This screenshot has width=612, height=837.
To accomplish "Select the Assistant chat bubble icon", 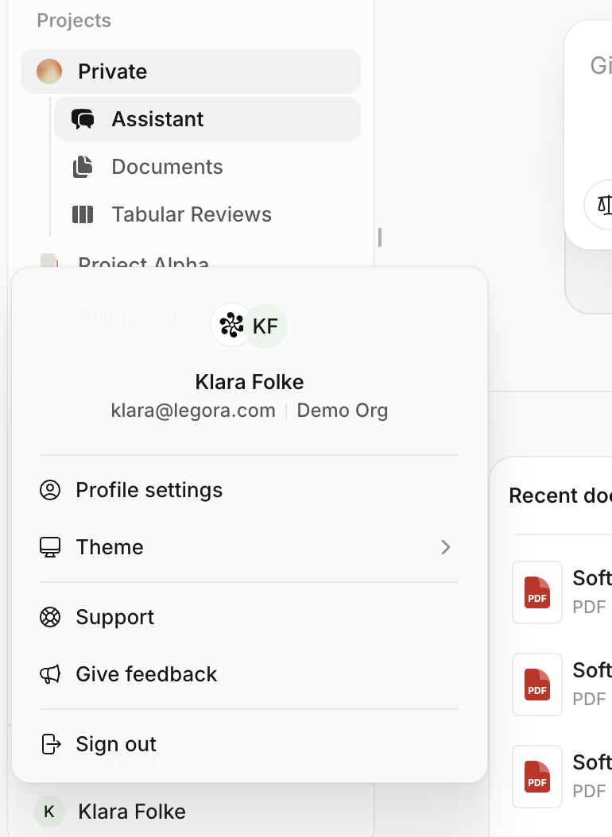I will [x=83, y=118].
